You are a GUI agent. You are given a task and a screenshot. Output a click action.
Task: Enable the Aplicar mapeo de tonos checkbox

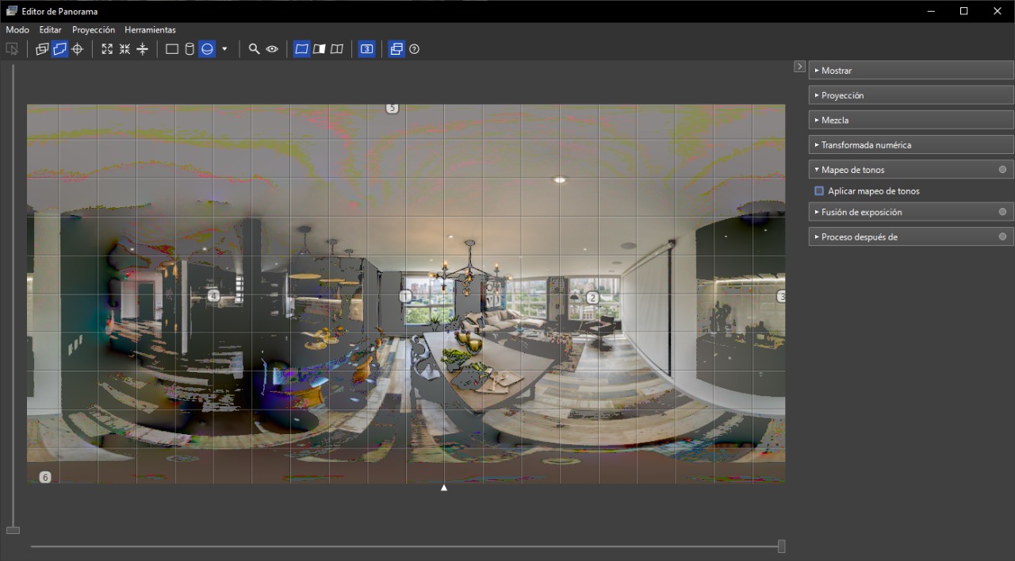click(x=819, y=191)
